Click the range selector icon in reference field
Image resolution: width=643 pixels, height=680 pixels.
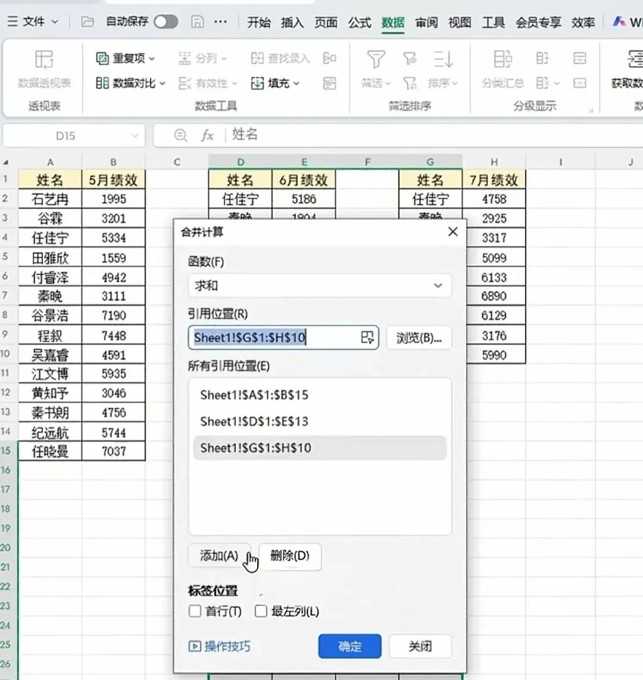[x=367, y=337]
